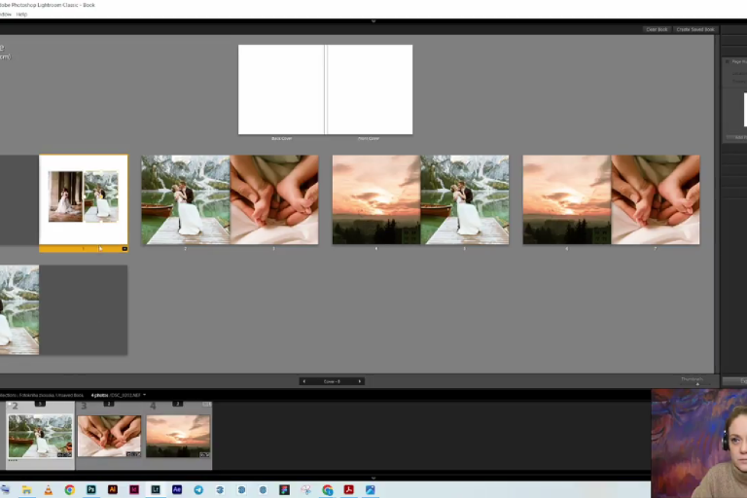Viewport: 747px width, 498px height.
Task: Collapse the filmstrip with bottom arrow
Action: (373, 478)
